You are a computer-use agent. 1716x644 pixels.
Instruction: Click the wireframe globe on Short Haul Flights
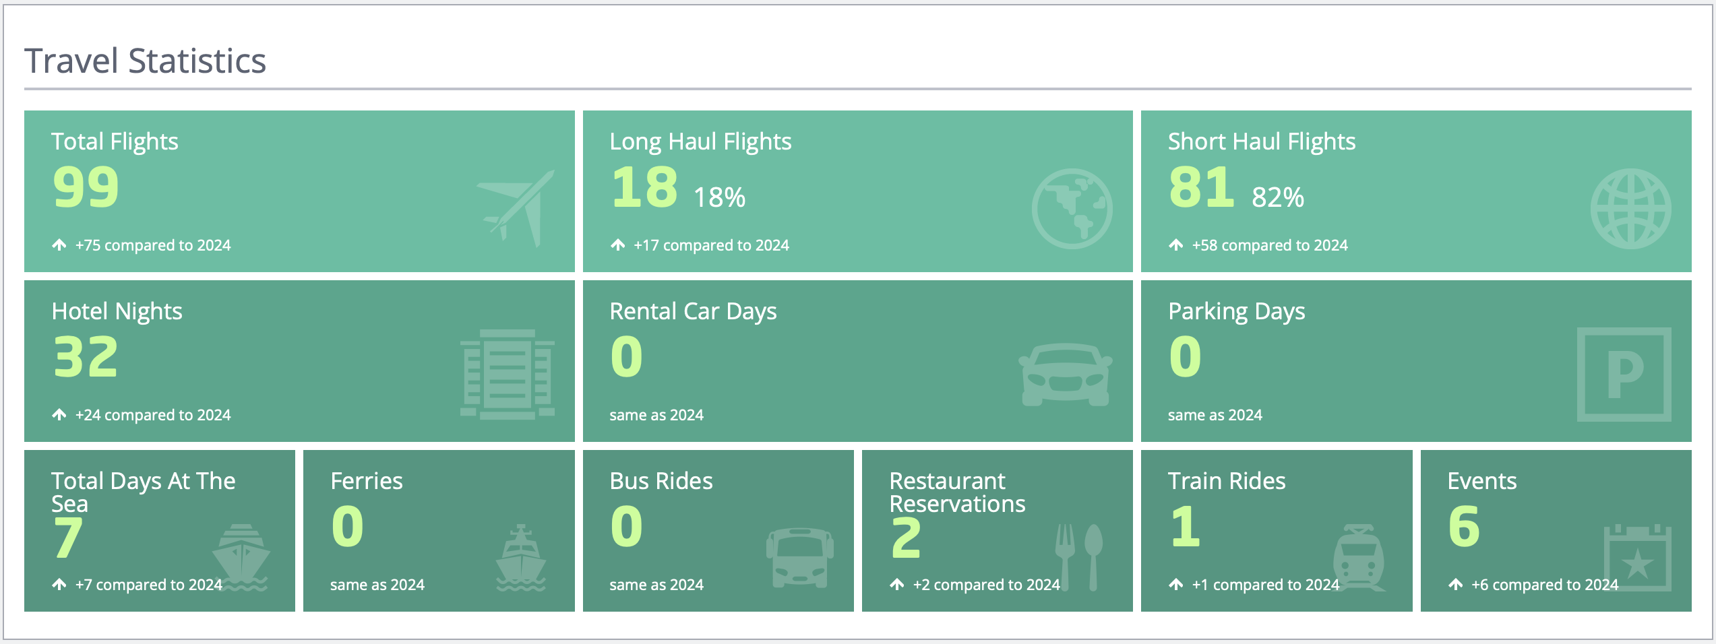click(1630, 207)
